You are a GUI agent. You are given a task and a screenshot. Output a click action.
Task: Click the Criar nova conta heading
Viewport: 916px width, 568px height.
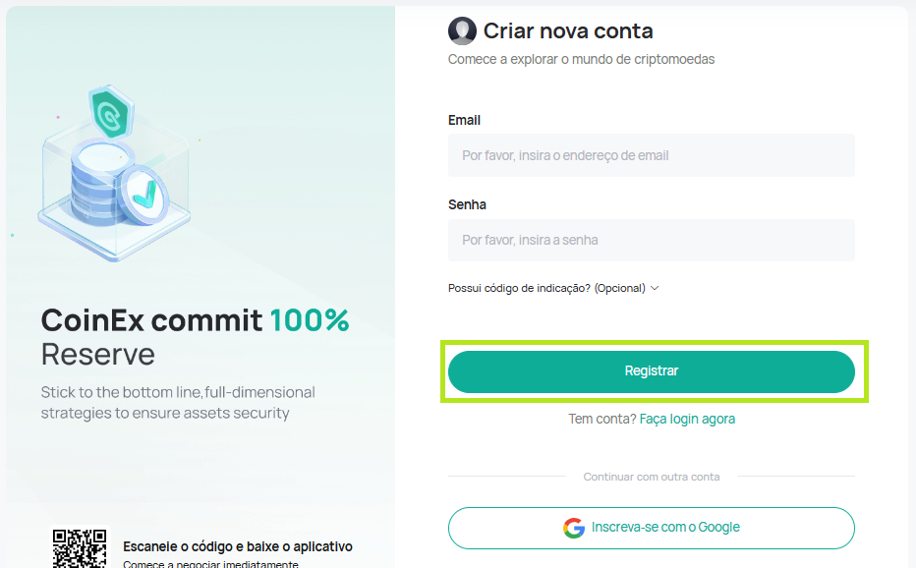(568, 31)
